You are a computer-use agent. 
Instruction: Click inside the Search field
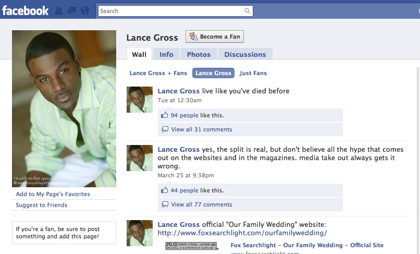click(x=170, y=11)
